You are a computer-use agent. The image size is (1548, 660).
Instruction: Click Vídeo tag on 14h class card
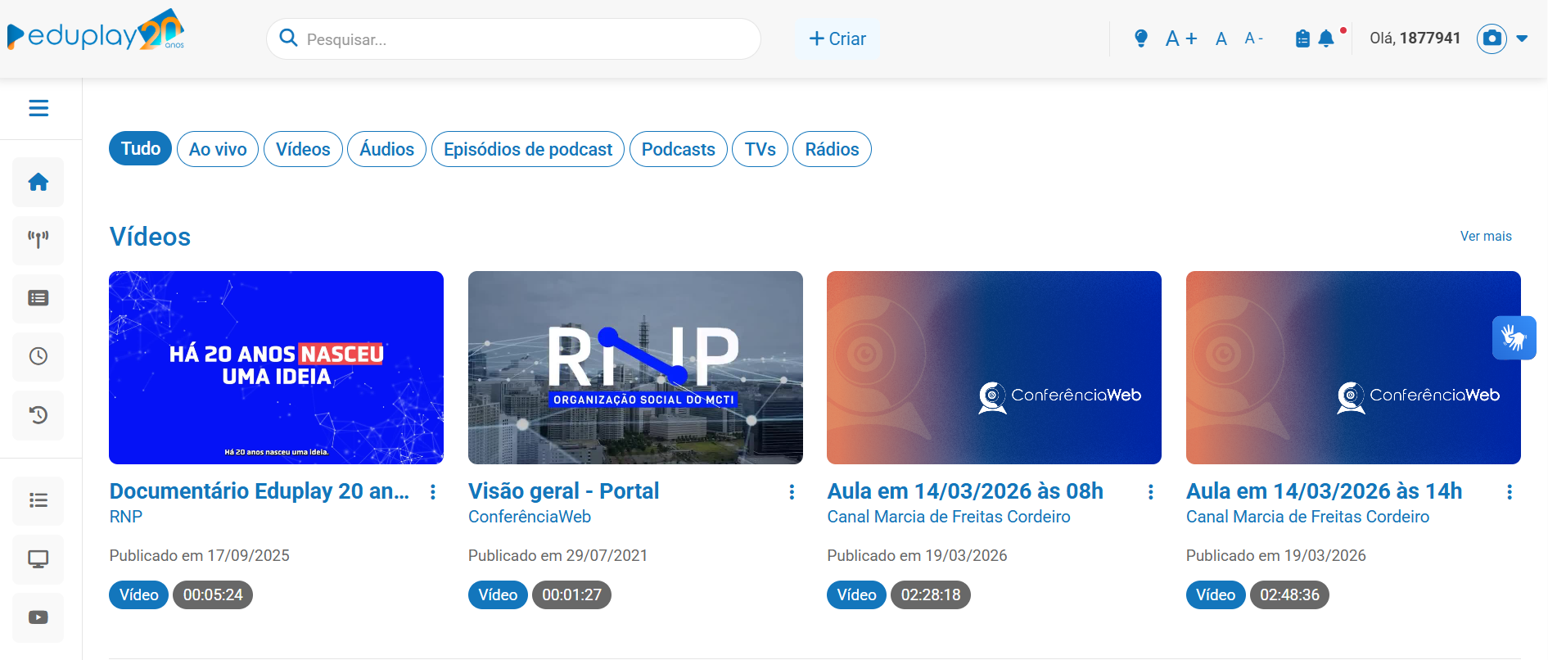tap(1216, 594)
